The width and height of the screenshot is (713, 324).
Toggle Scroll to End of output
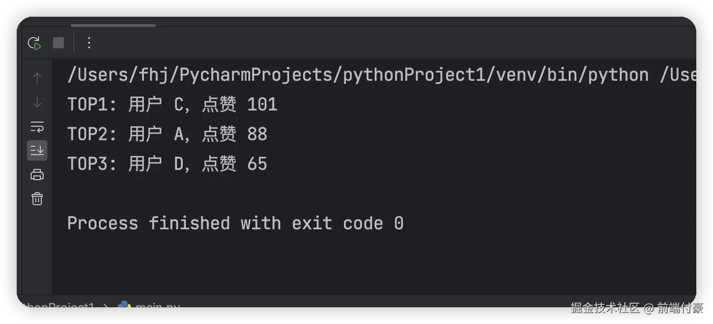(37, 150)
